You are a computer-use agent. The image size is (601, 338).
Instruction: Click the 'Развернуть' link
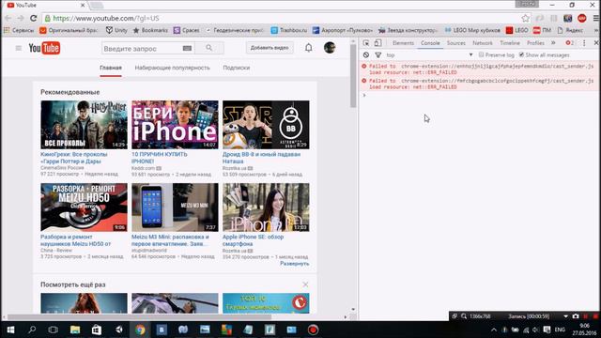[x=294, y=263]
